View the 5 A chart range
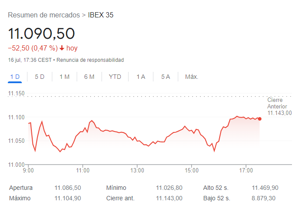The width and height of the screenshot is (302, 209). point(166,77)
